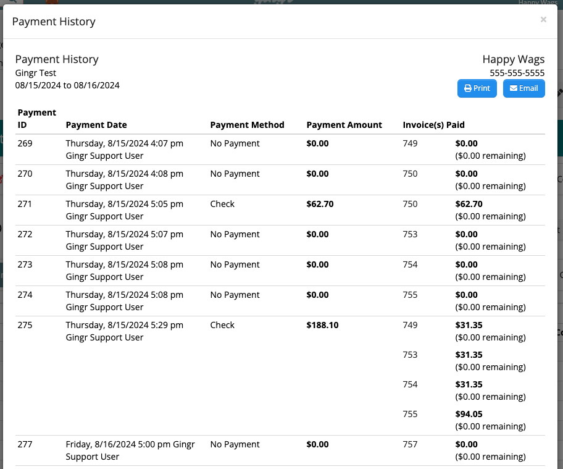
Task: Select payment ID 271 with Check method
Action: pos(25,203)
